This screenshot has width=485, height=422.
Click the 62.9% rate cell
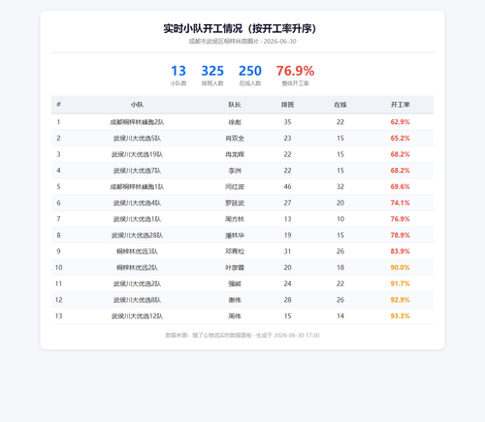400,122
